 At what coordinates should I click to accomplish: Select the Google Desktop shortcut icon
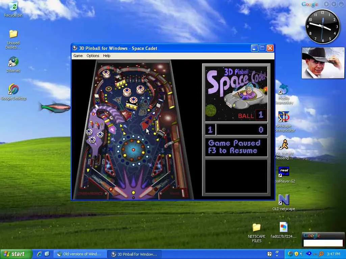click(14, 92)
